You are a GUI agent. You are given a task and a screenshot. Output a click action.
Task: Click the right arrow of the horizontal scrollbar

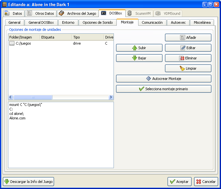[111, 97]
